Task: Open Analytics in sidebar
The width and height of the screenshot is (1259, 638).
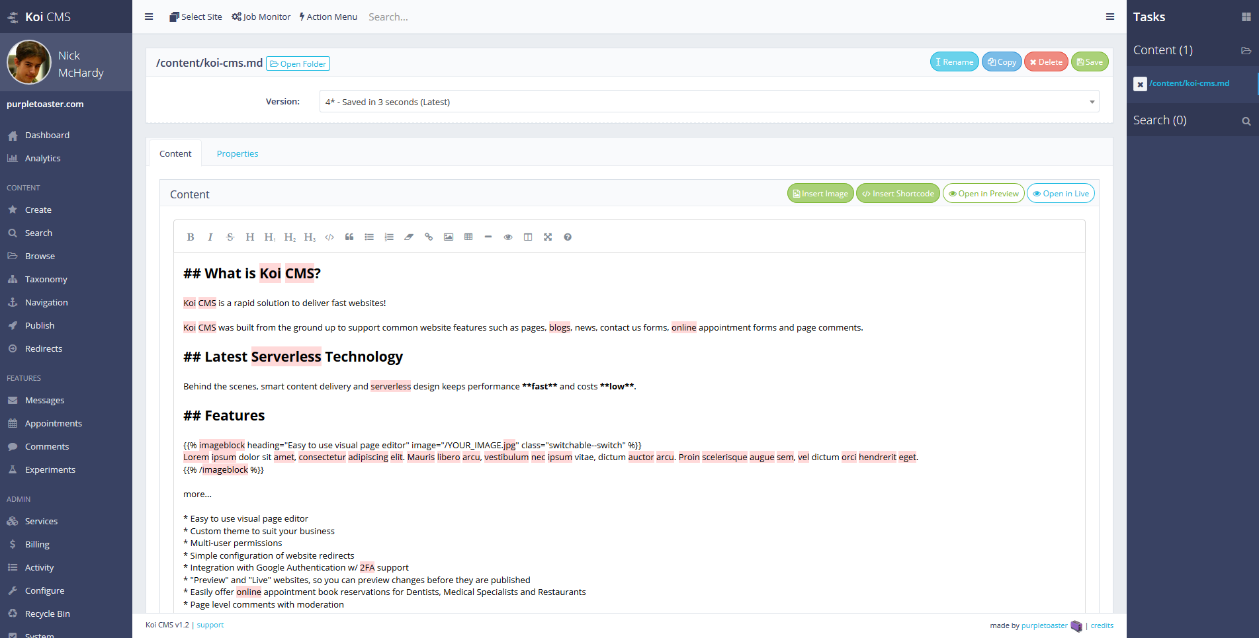Action: [x=42, y=158]
